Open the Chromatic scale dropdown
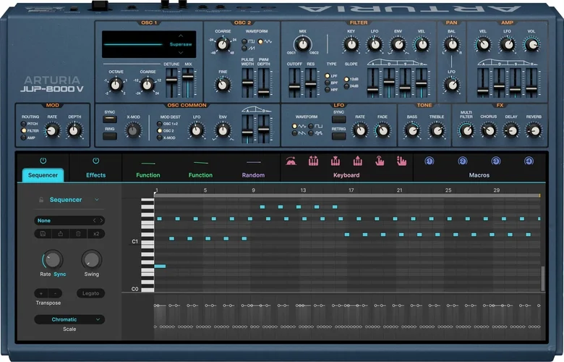Screen dimensions: 564x362 coord(69,319)
